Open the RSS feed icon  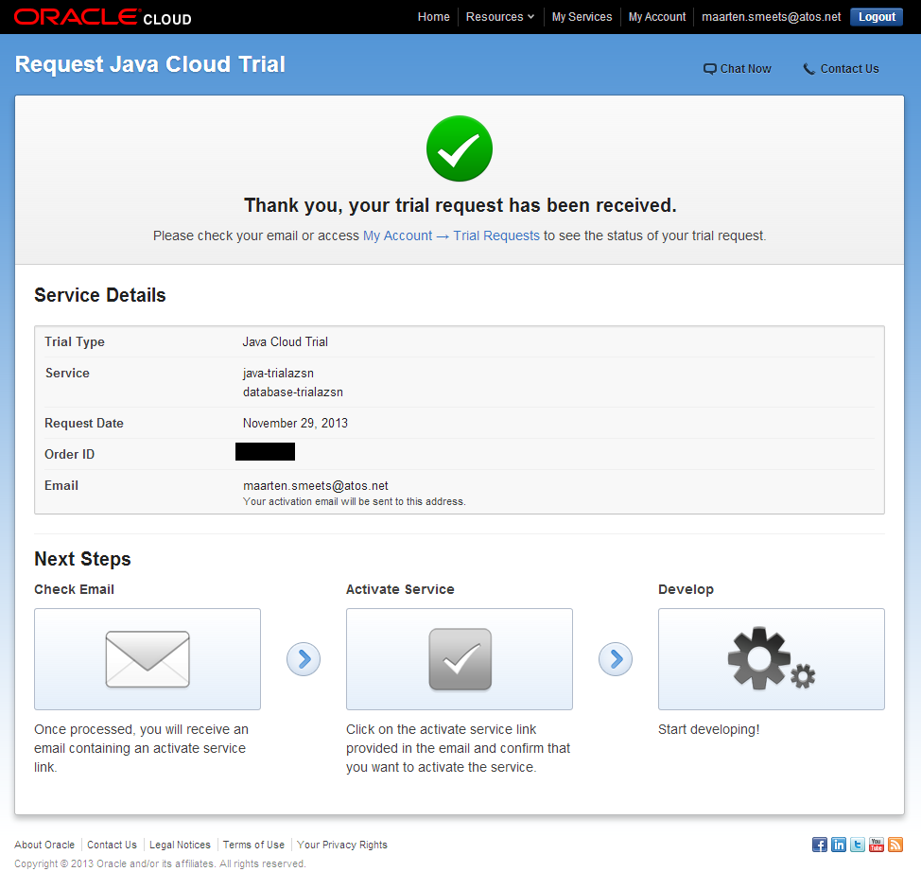[895, 845]
